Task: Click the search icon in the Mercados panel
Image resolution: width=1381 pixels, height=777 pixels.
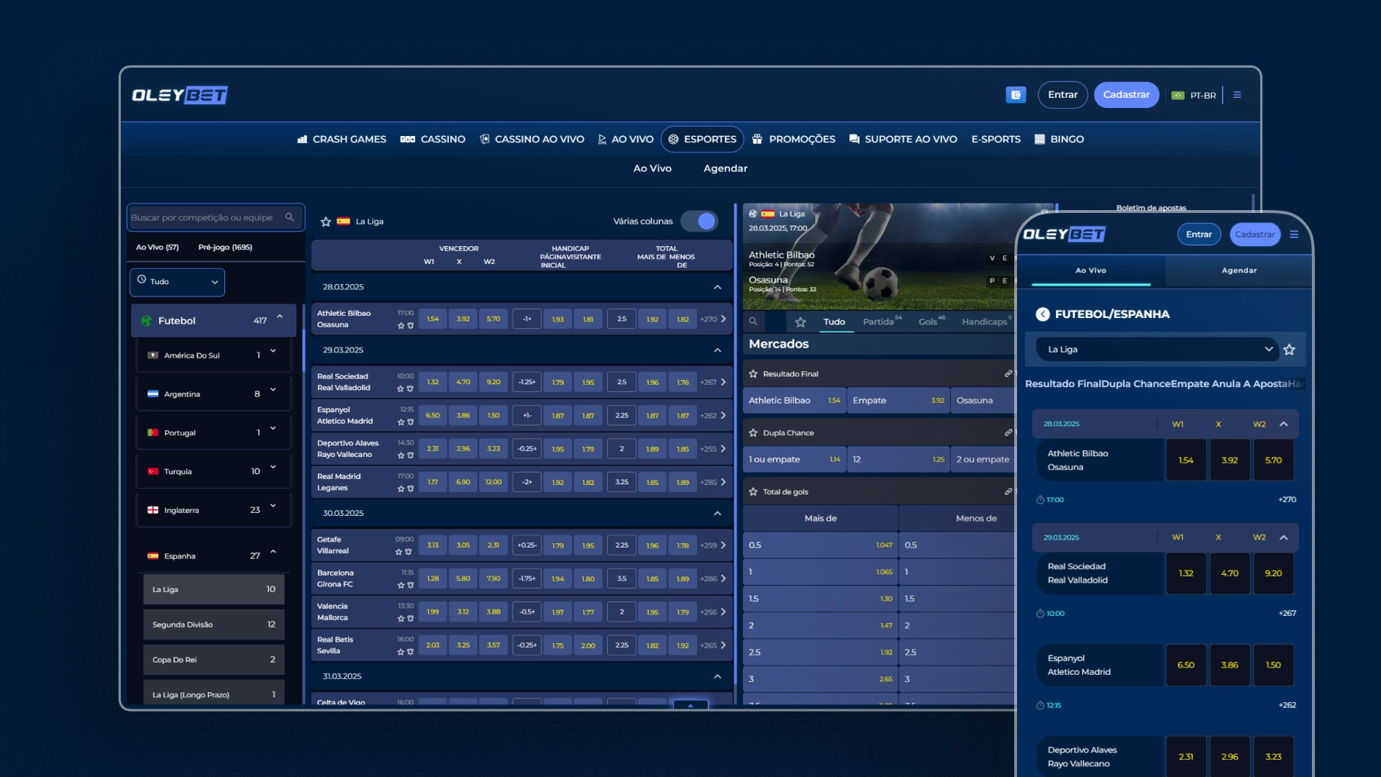Action: pyautogui.click(x=753, y=322)
